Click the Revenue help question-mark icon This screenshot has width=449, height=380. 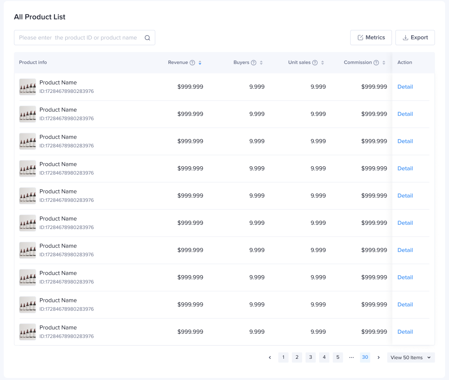tap(192, 63)
